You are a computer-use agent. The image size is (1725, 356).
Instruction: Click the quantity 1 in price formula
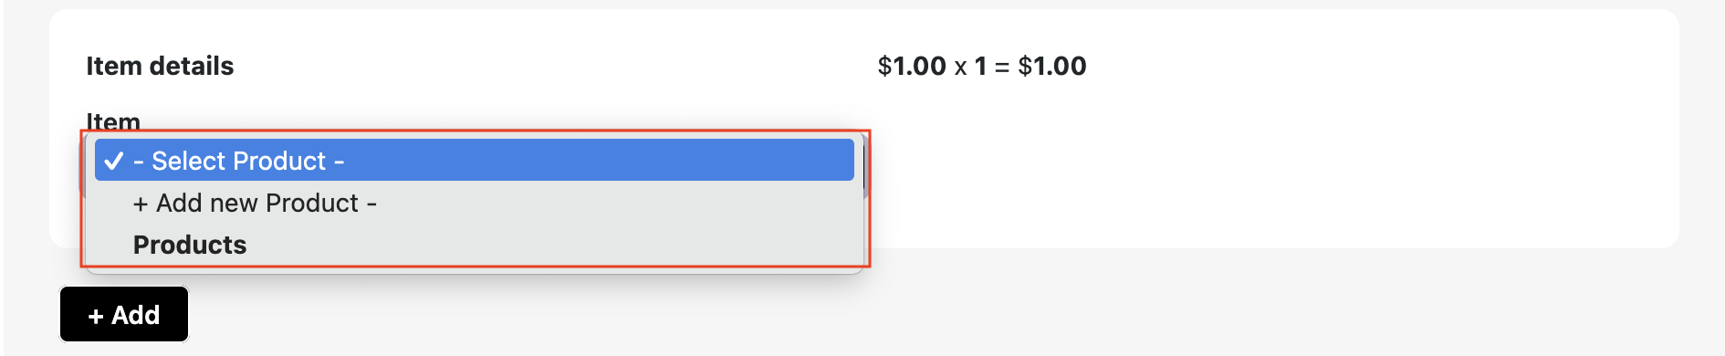click(x=981, y=66)
